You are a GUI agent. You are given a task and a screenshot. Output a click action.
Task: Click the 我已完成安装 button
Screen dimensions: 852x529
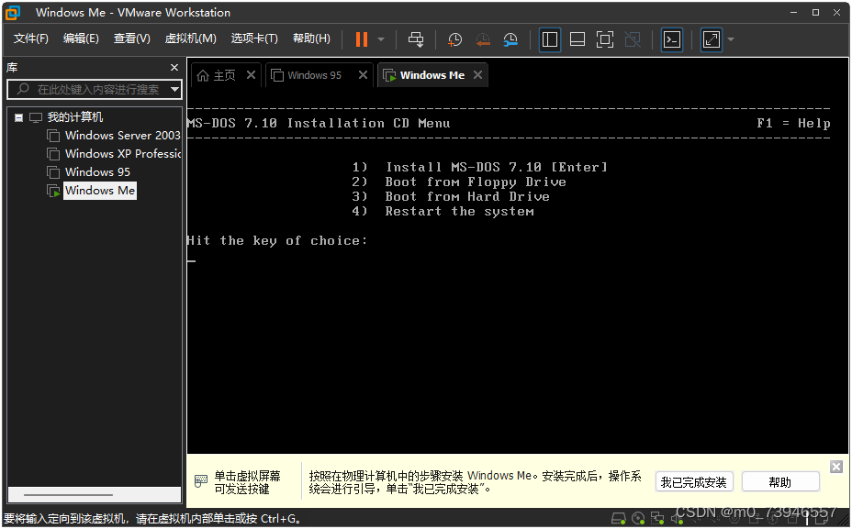(694, 482)
